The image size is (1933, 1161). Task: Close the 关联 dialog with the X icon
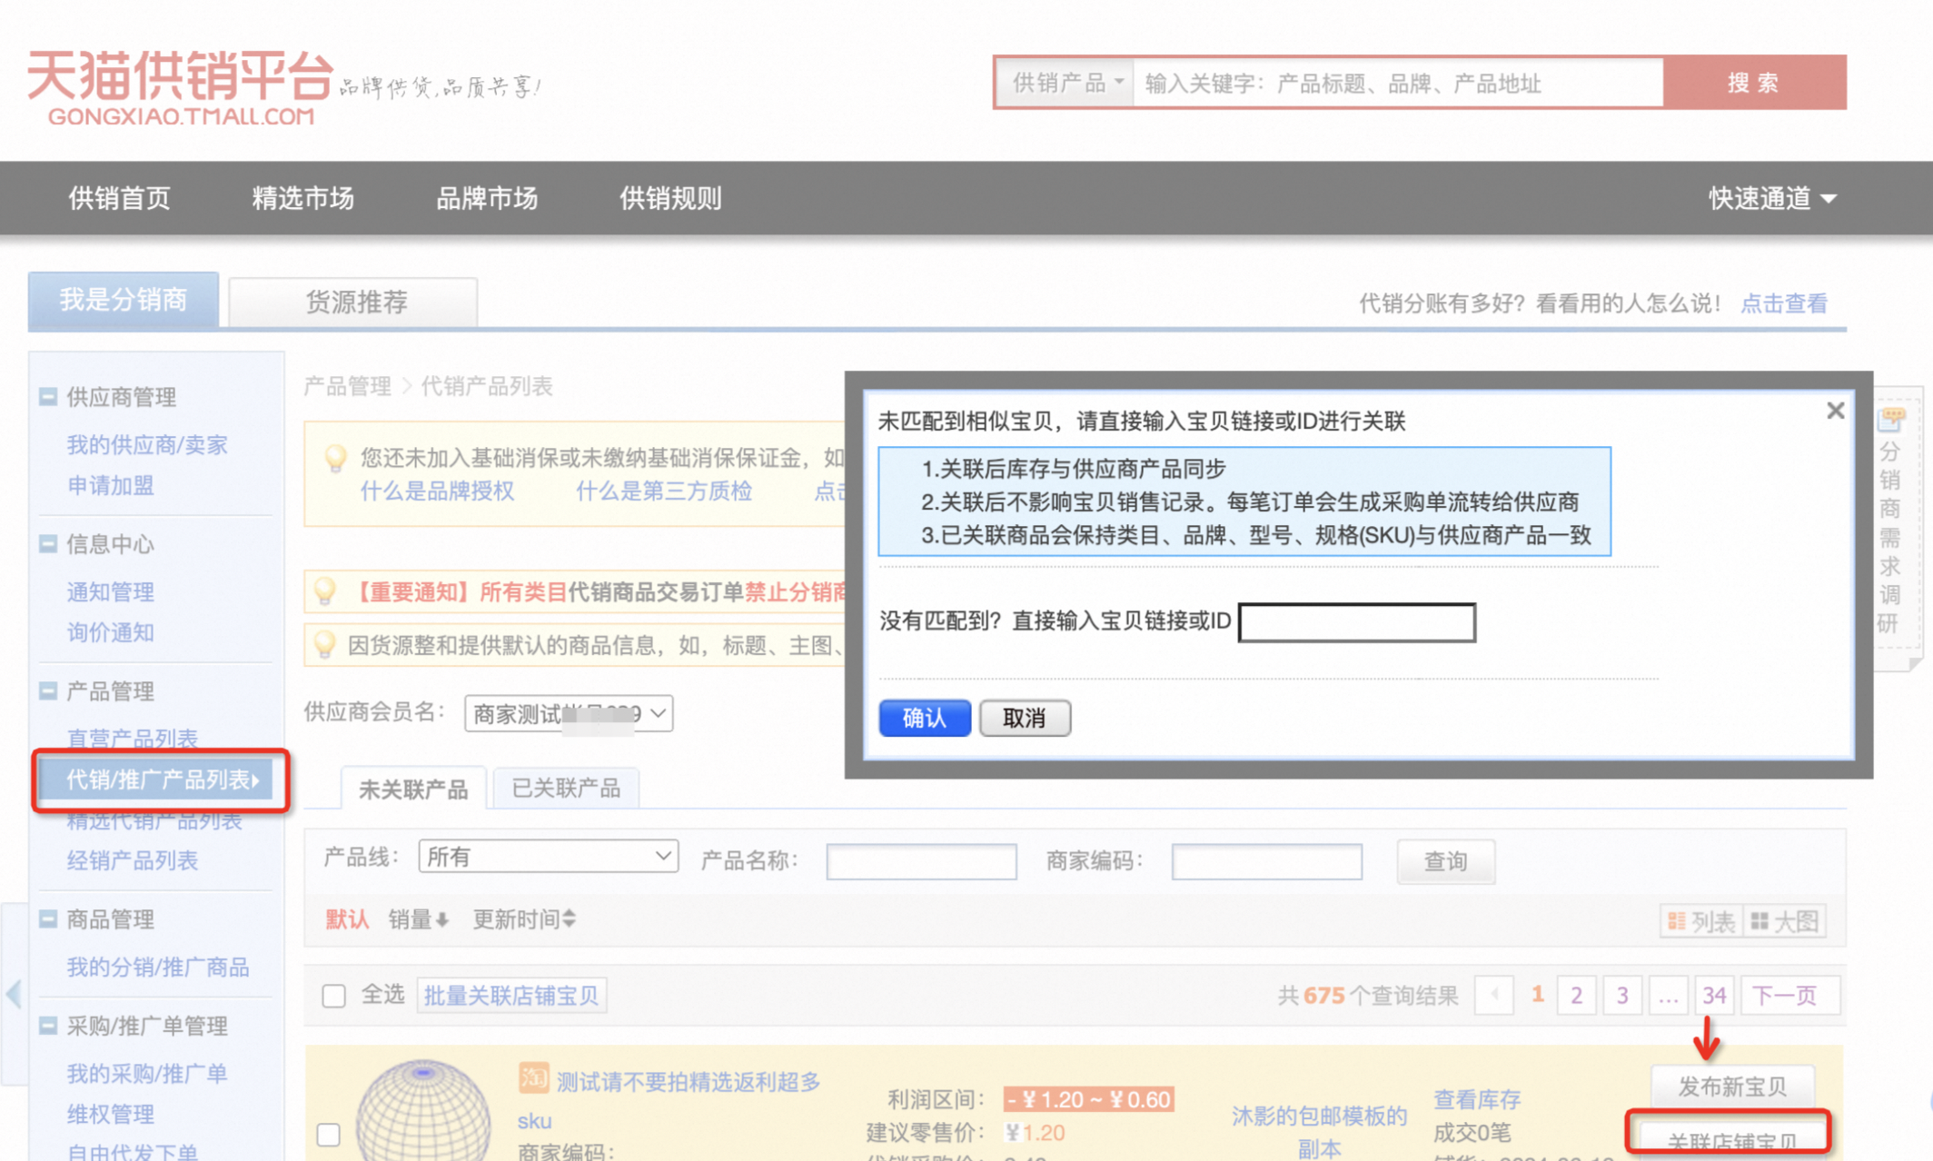1835,411
